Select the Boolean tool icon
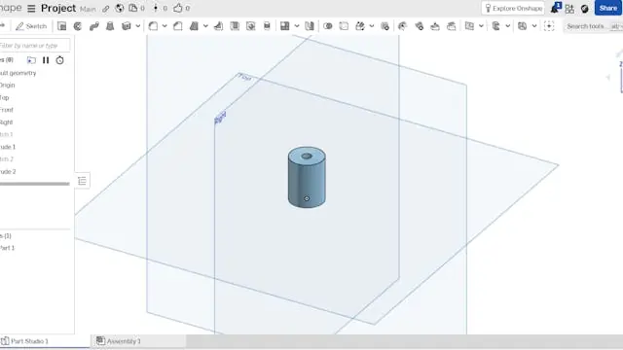This screenshot has width=623, height=350. click(x=328, y=26)
